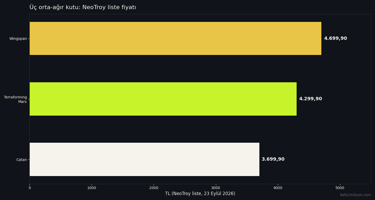Click the Wingspan axis label

click(x=18, y=39)
